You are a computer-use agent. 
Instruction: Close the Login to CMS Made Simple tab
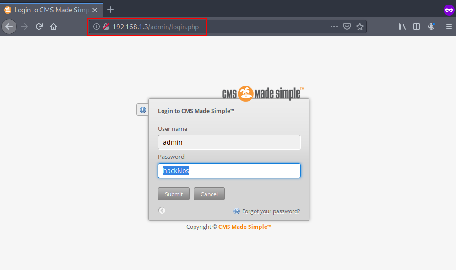(95, 10)
